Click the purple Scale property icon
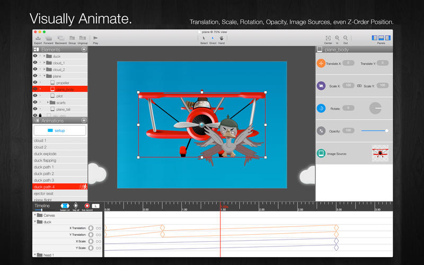The image size is (424, 265). [321, 86]
